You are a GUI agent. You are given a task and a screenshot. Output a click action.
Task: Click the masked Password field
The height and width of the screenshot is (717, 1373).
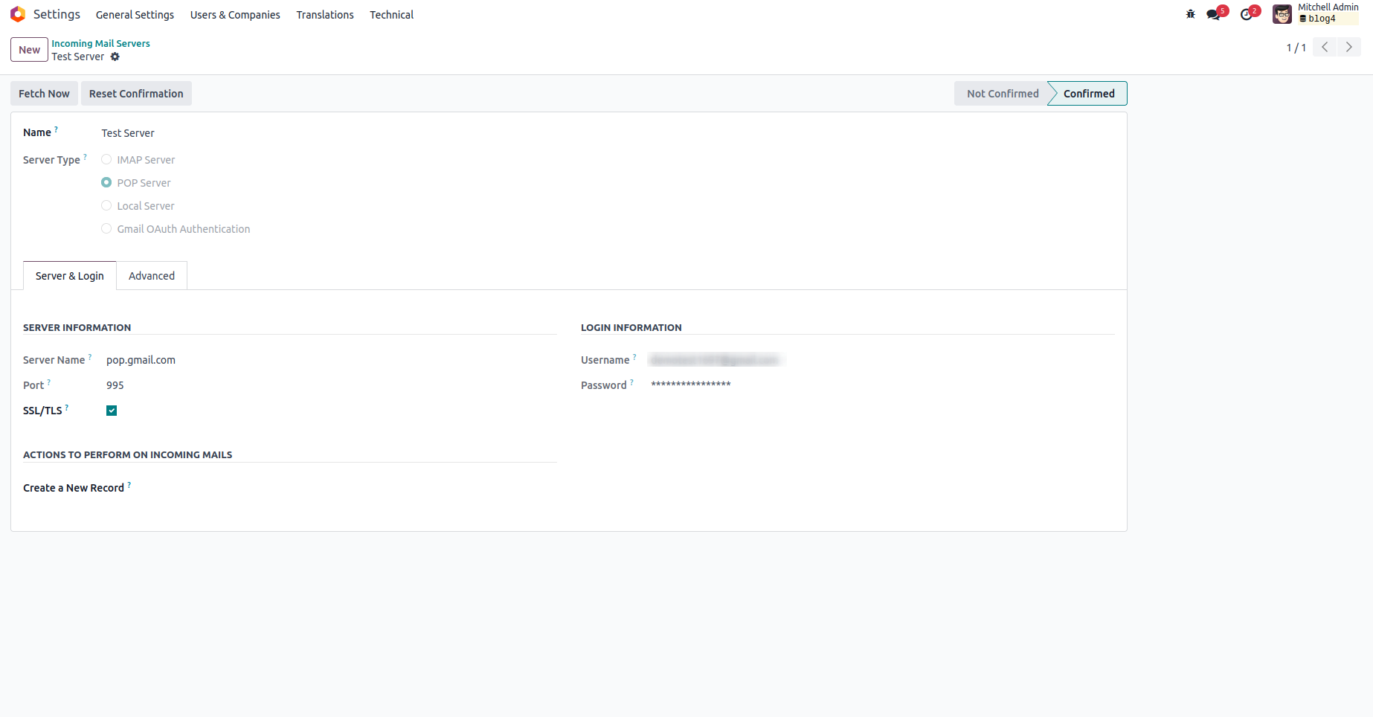[691, 385]
